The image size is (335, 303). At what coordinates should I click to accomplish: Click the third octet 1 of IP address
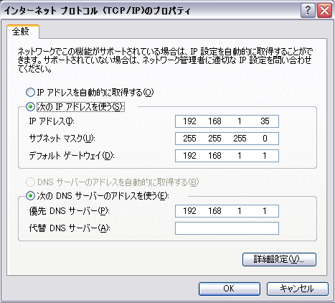point(240,121)
